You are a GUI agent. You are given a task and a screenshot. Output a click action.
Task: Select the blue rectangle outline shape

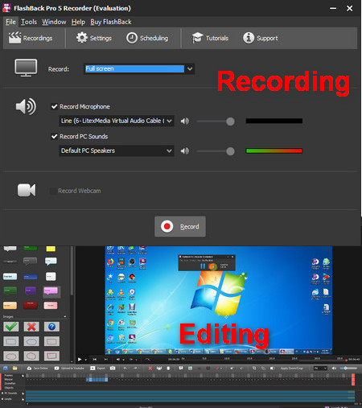click(x=11, y=341)
